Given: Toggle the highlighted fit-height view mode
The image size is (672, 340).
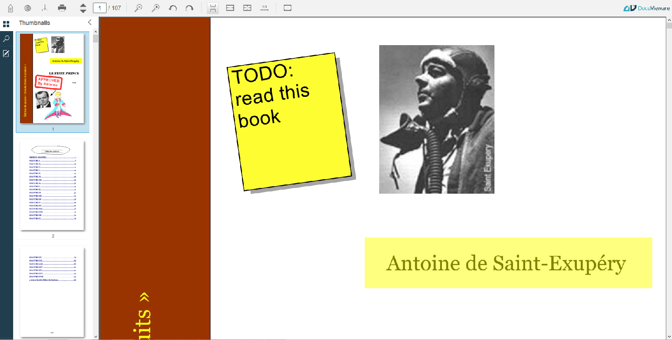Looking at the screenshot, I should coord(213,8).
